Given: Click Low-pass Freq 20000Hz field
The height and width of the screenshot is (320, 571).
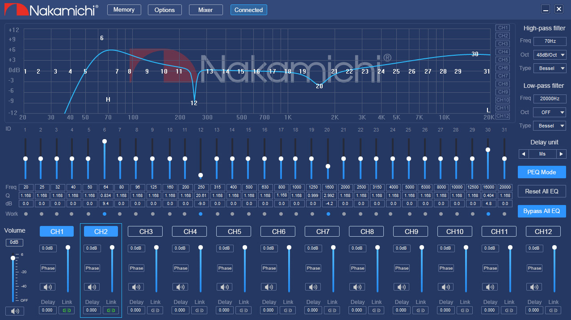Looking at the screenshot, I should 550,98.
